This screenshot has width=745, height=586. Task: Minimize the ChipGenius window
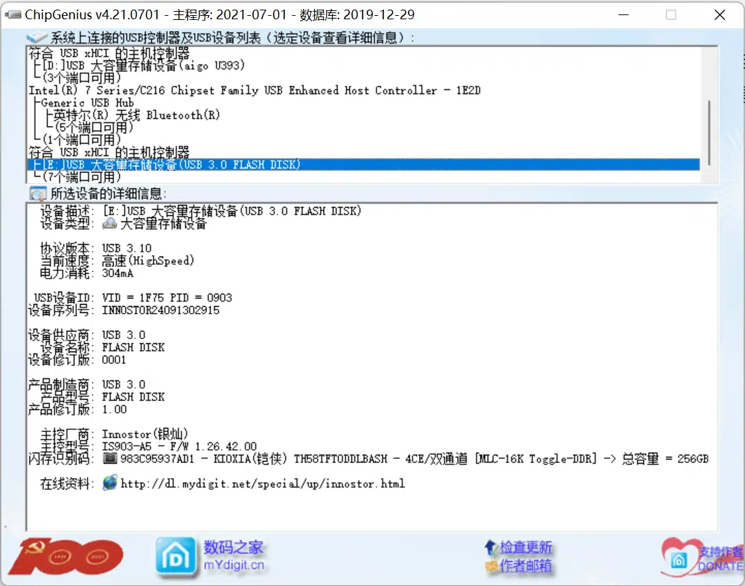pos(623,14)
